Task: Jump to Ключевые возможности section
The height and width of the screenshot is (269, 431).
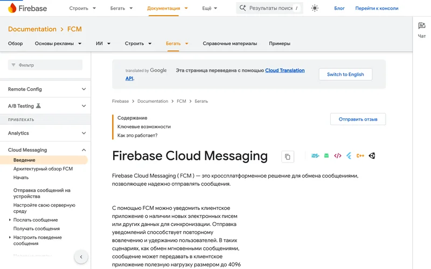Action: click(144, 126)
